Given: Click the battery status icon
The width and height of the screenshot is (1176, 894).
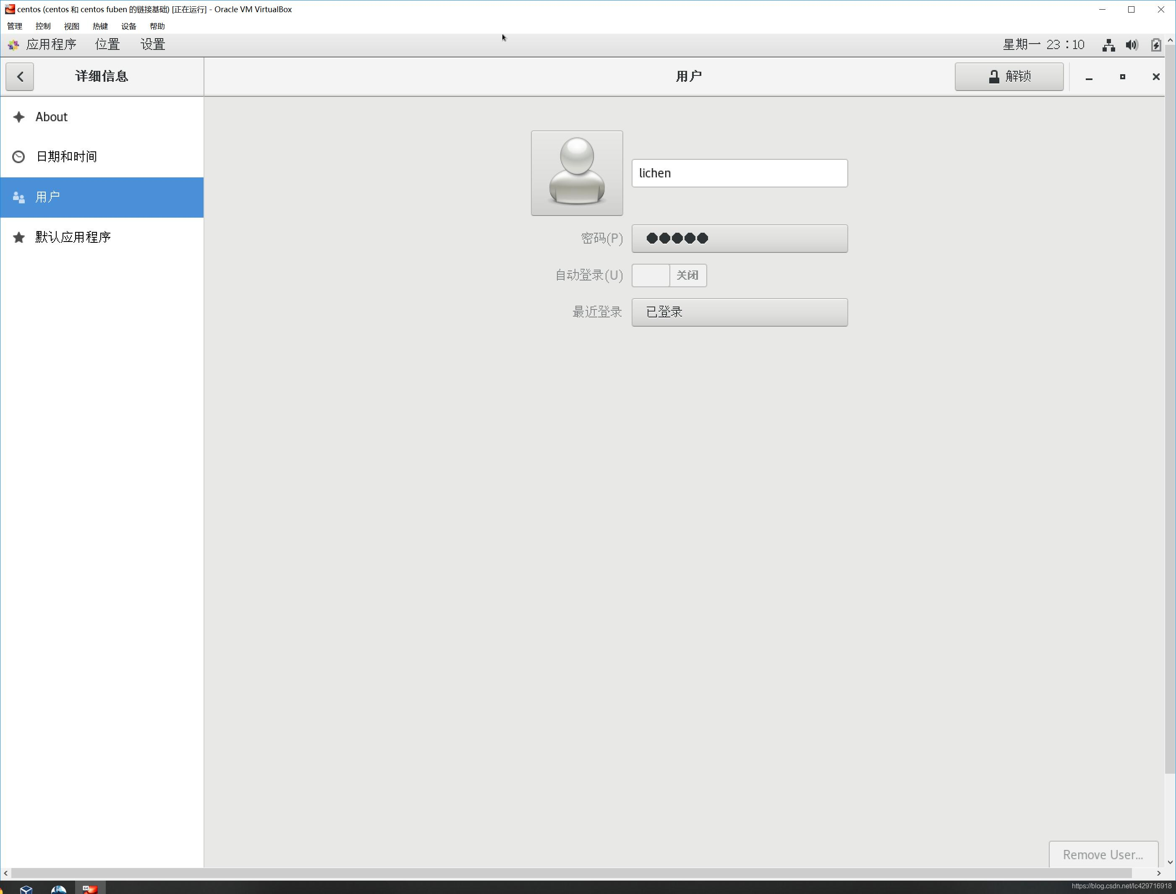Looking at the screenshot, I should tap(1155, 45).
